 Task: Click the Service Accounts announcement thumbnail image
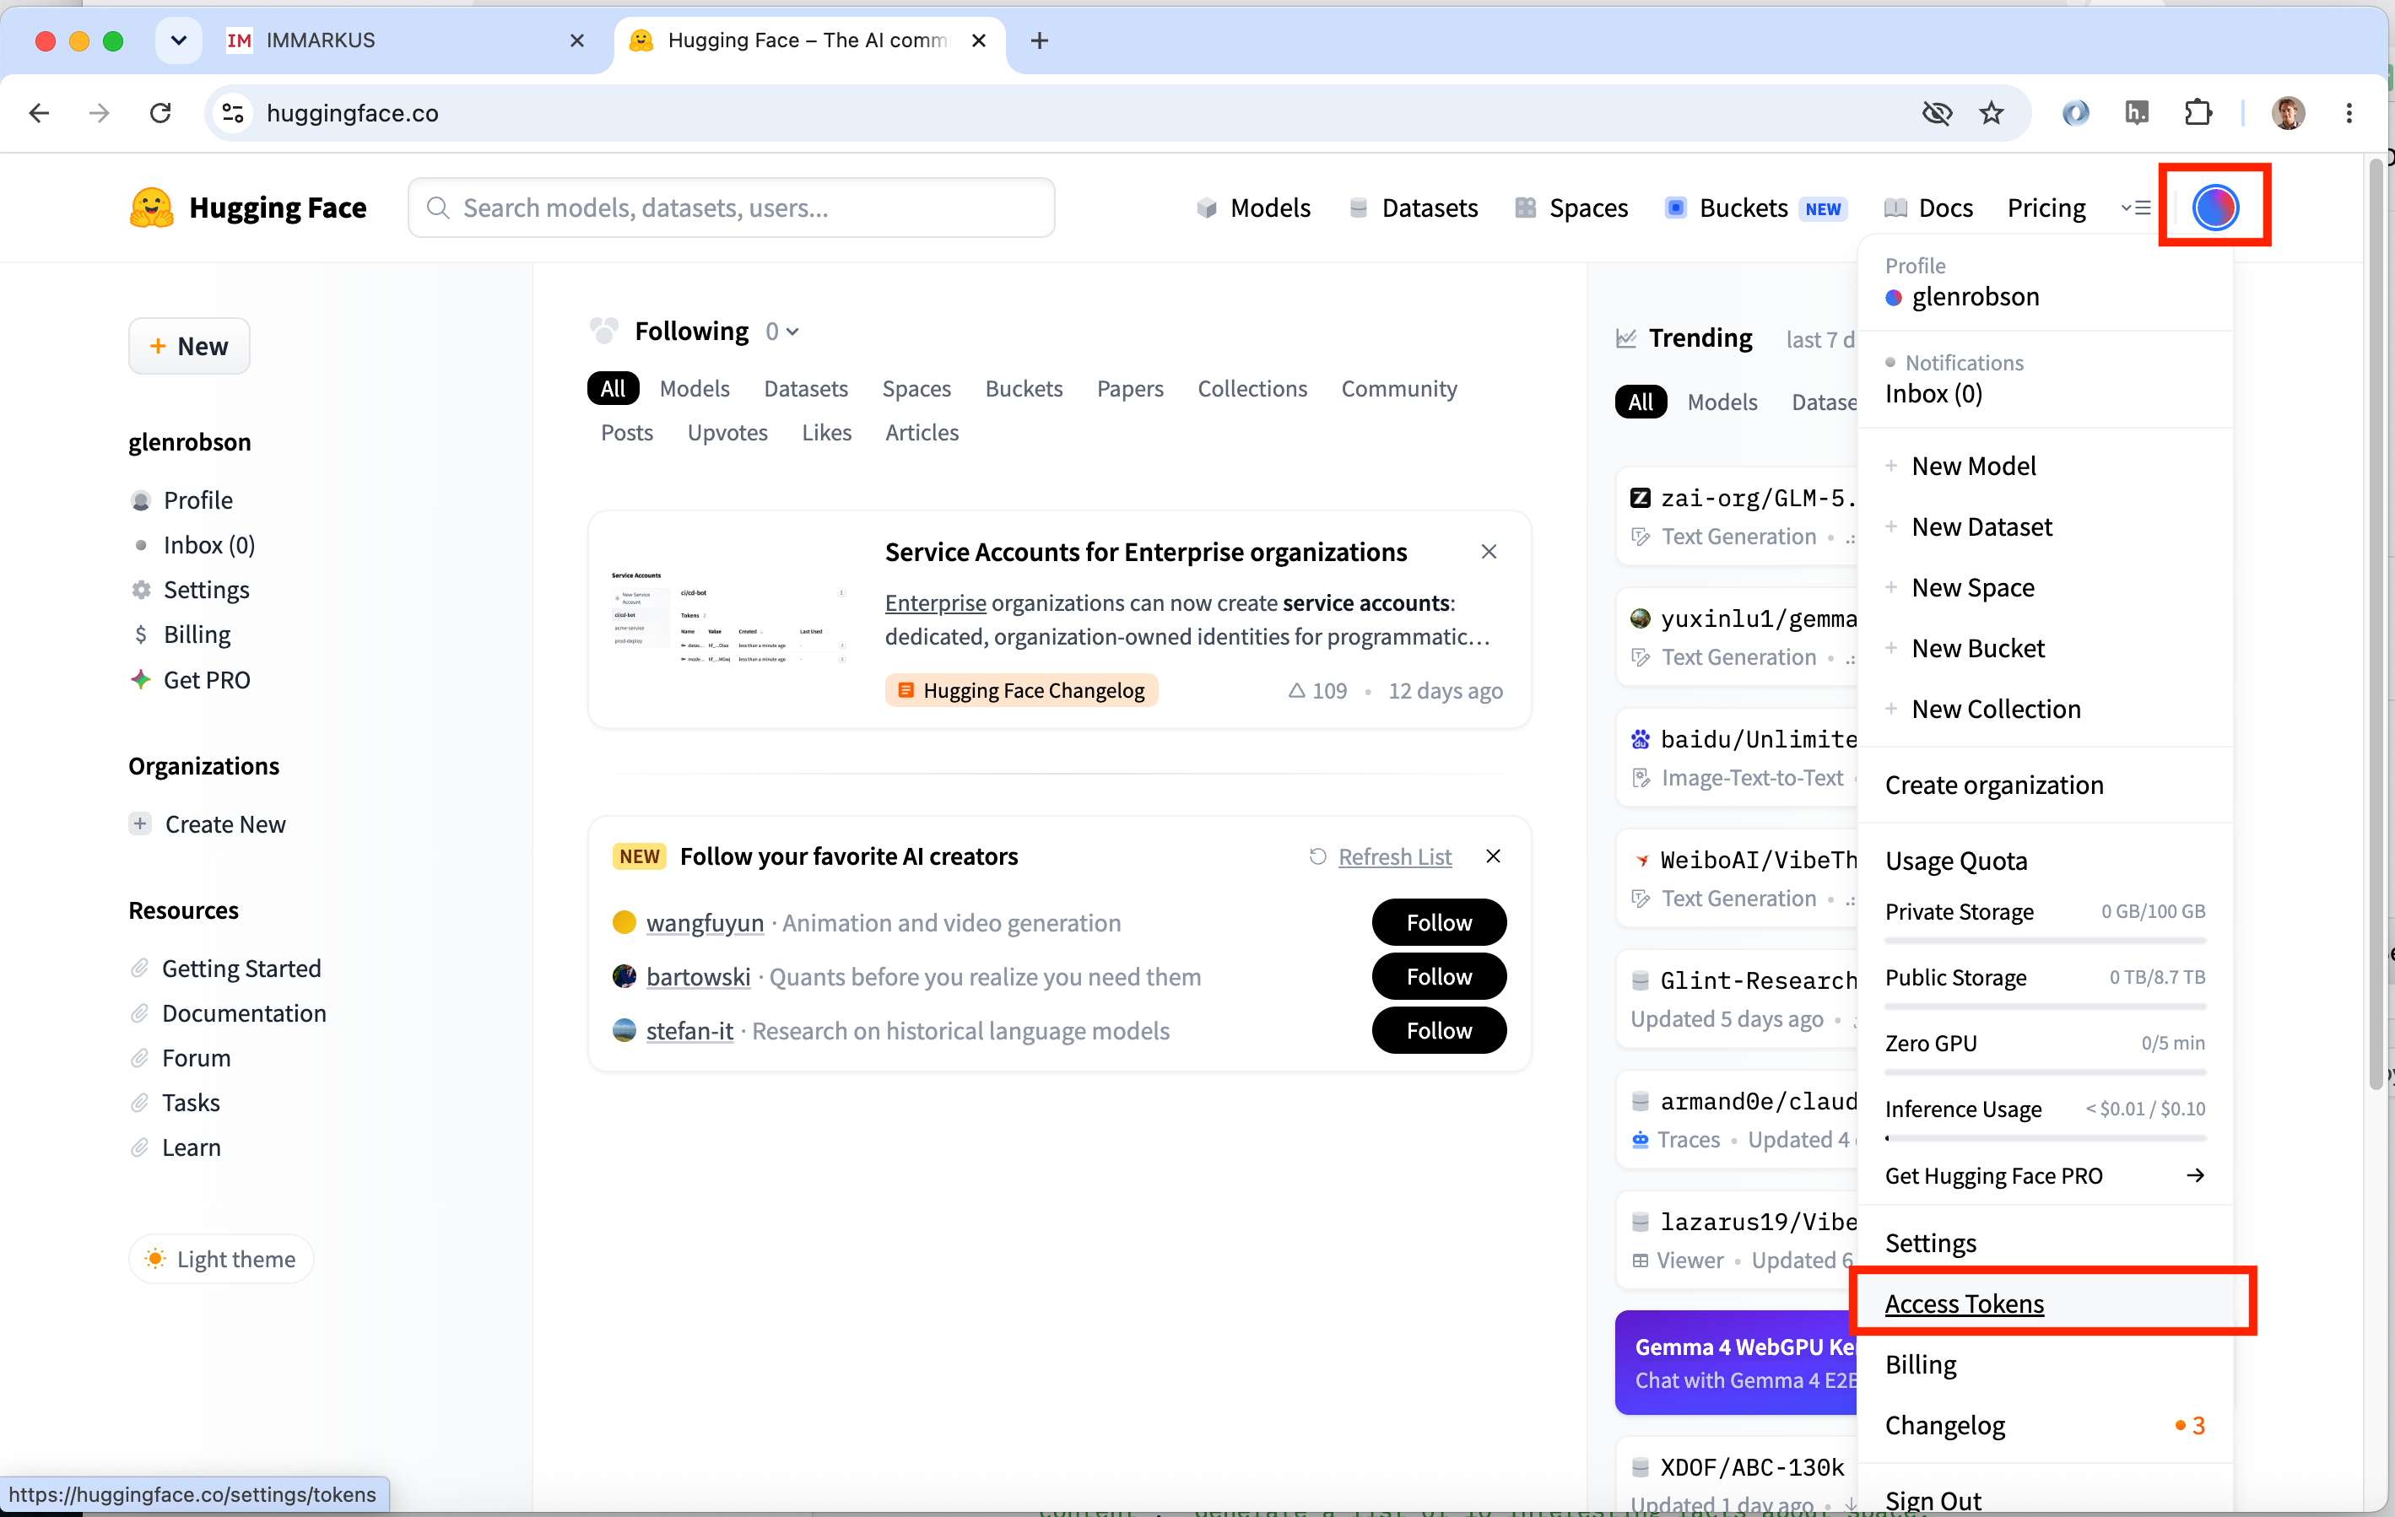pyautogui.click(x=729, y=618)
